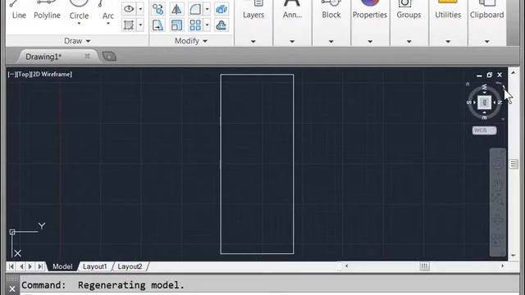Go to previous layout tab arrow
525x295 pixels.
click(21, 266)
